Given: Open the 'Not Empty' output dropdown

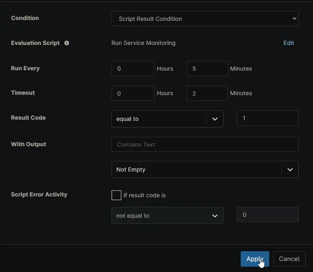Looking at the screenshot, I should point(196,169).
